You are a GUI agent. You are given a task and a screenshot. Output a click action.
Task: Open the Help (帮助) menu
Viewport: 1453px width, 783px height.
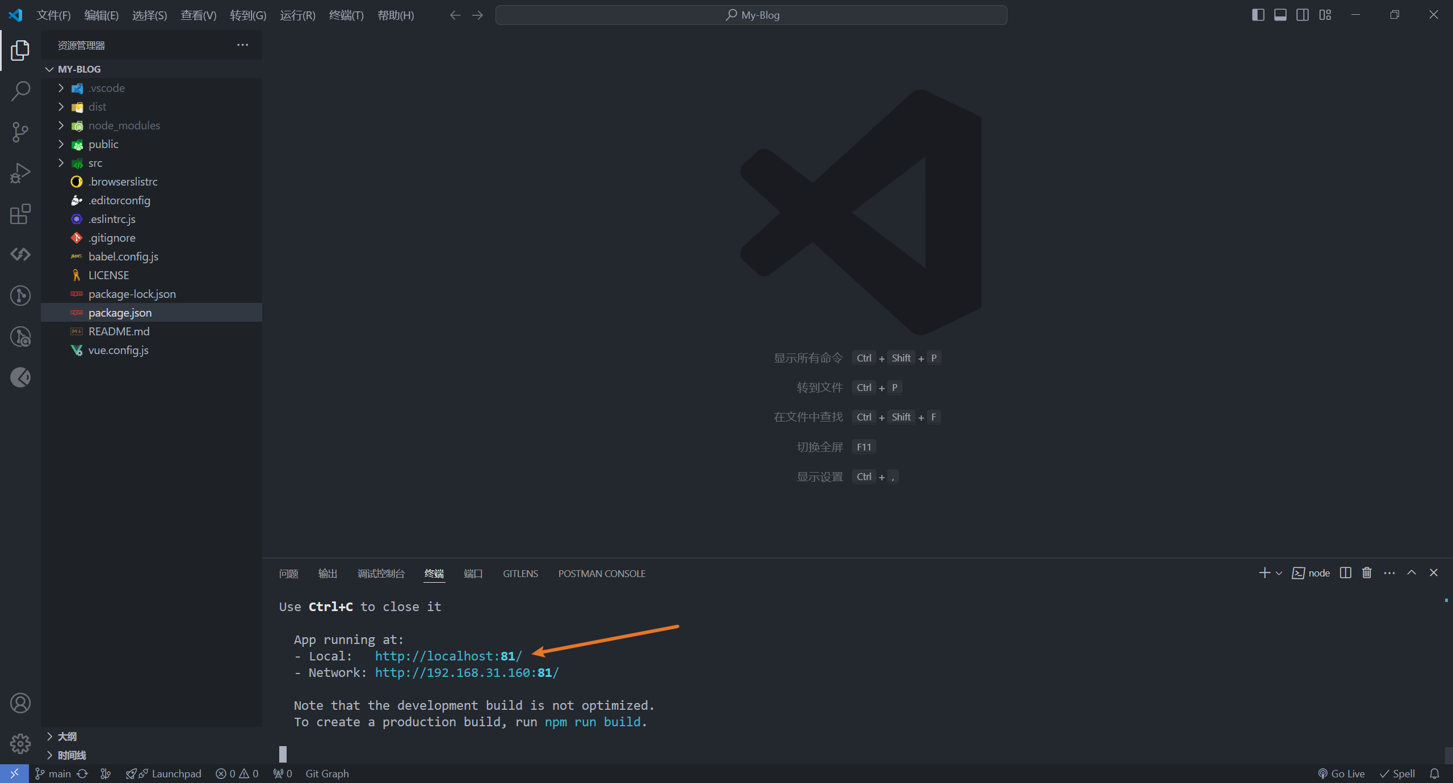tap(396, 15)
